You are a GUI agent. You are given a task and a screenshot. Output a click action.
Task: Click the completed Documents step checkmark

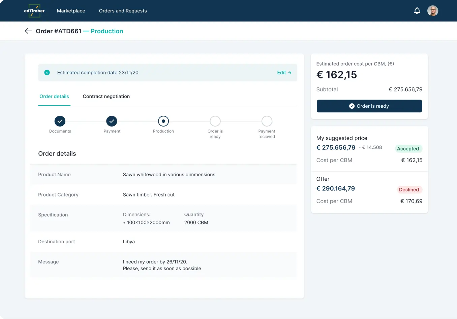(60, 121)
